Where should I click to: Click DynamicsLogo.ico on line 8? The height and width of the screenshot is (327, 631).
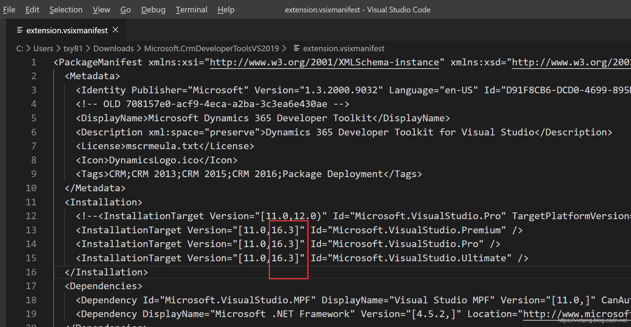[x=154, y=160]
